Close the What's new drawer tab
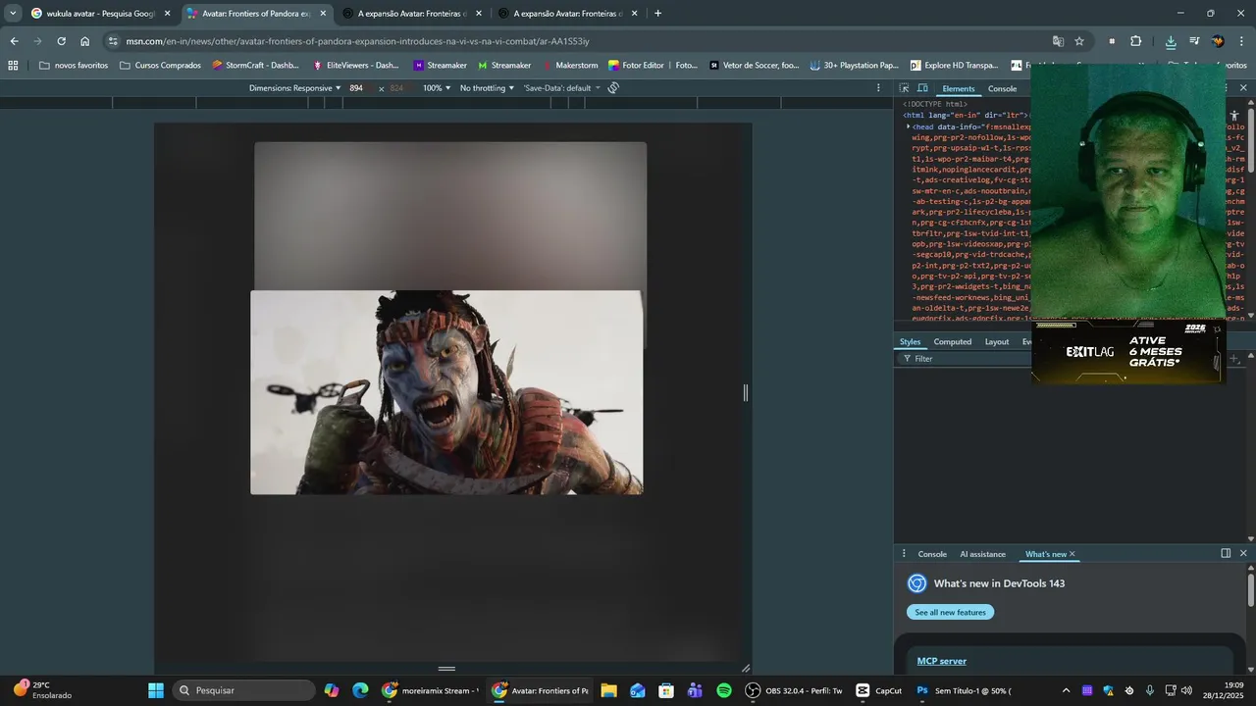This screenshot has height=706, width=1256. point(1072,554)
